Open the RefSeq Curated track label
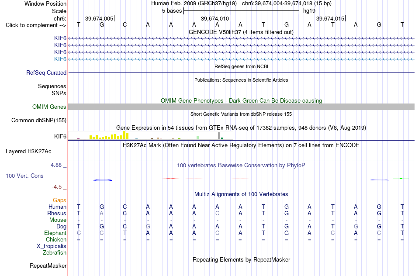 pos(46,73)
